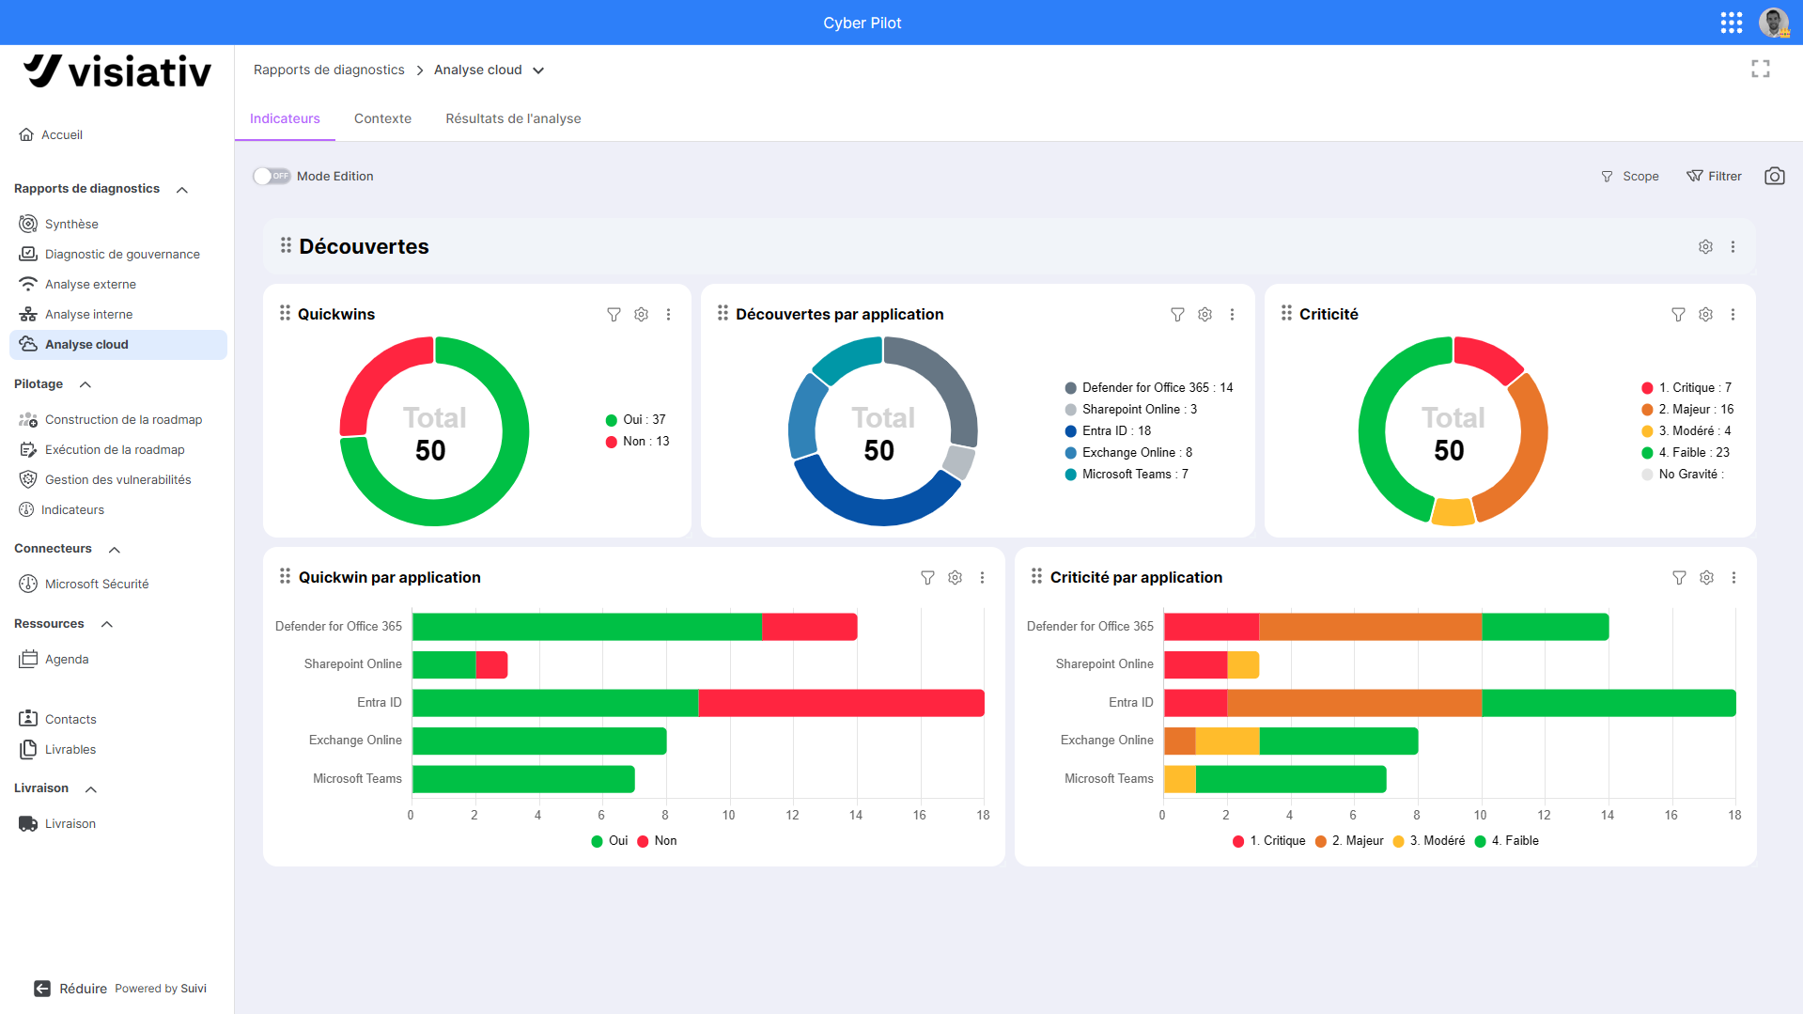
Task: Open Découvertes par application settings gear
Action: coord(1205,315)
